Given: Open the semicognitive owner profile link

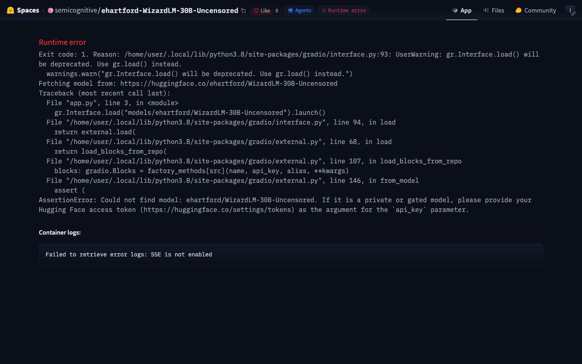Looking at the screenshot, I should pos(76,10).
